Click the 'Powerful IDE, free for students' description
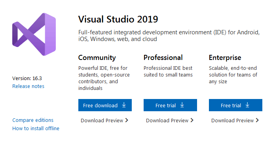Image resolution: width=275 pixels, height=142 pixels. pos(104,78)
